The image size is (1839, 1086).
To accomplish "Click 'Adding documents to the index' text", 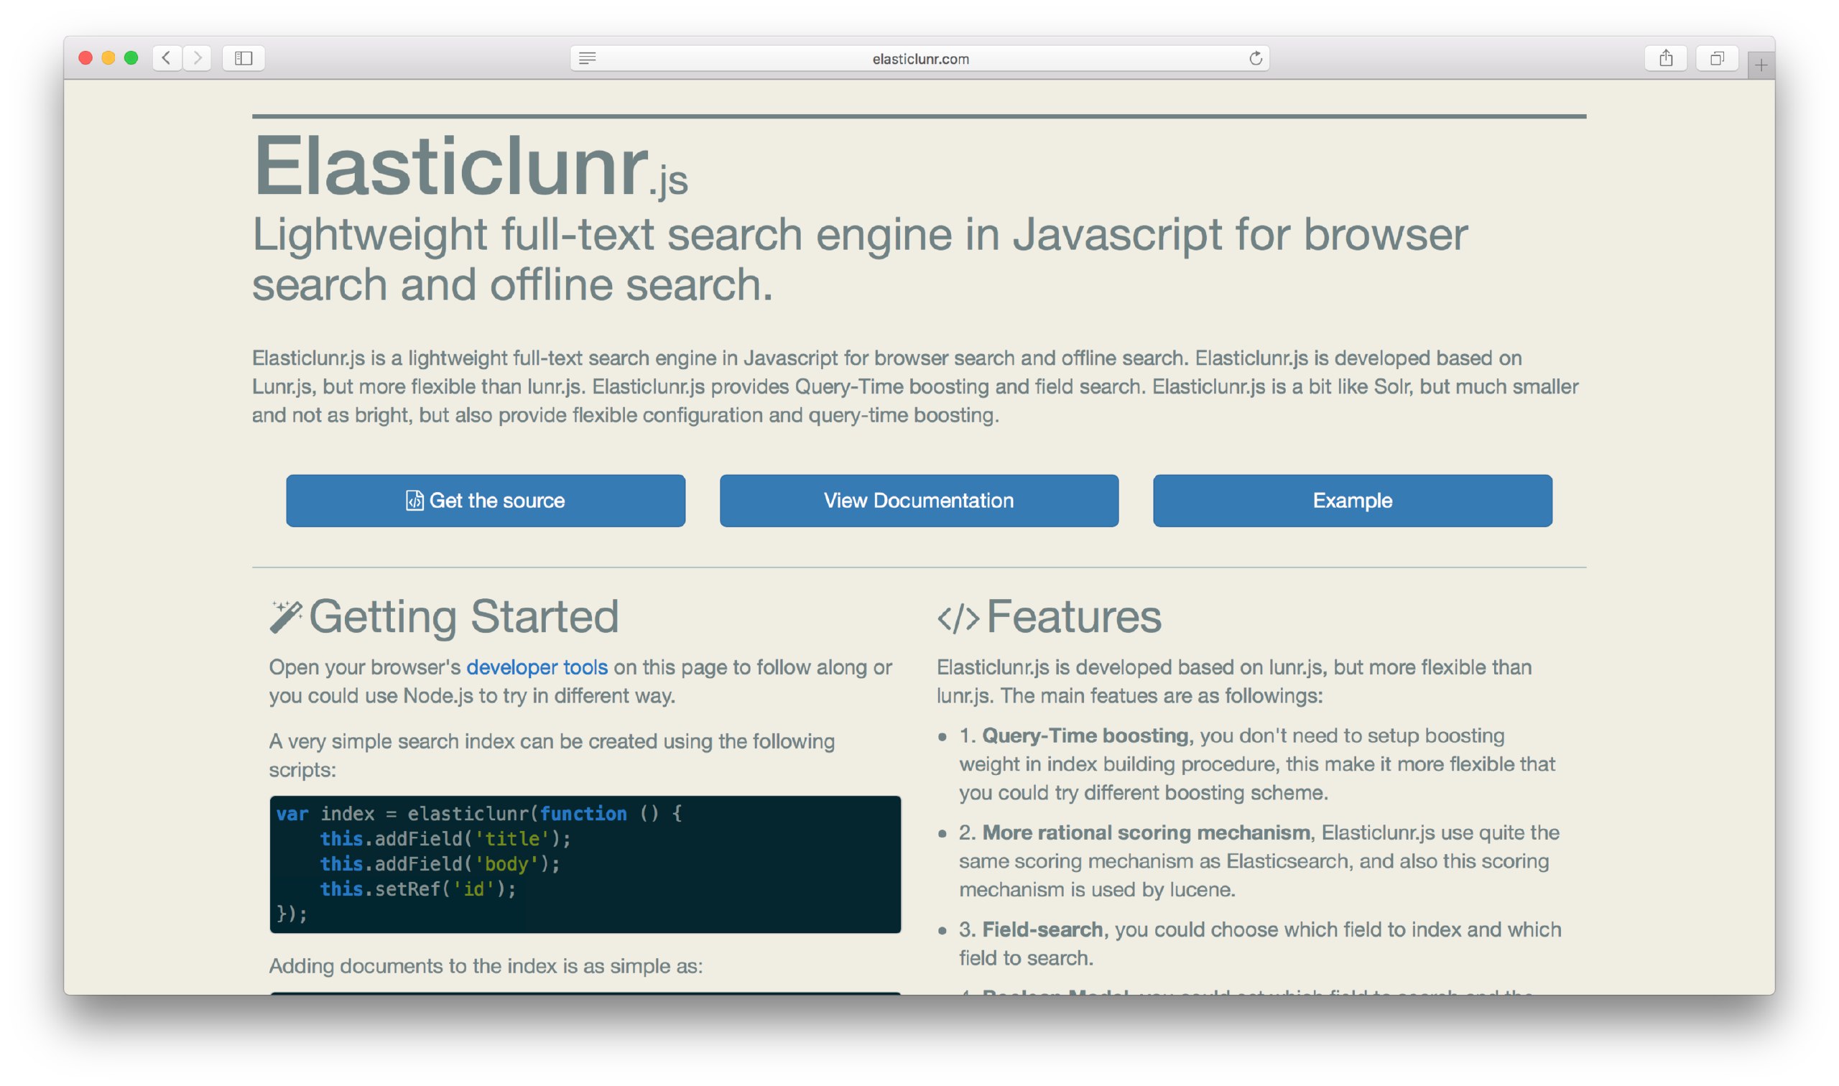I will [485, 966].
